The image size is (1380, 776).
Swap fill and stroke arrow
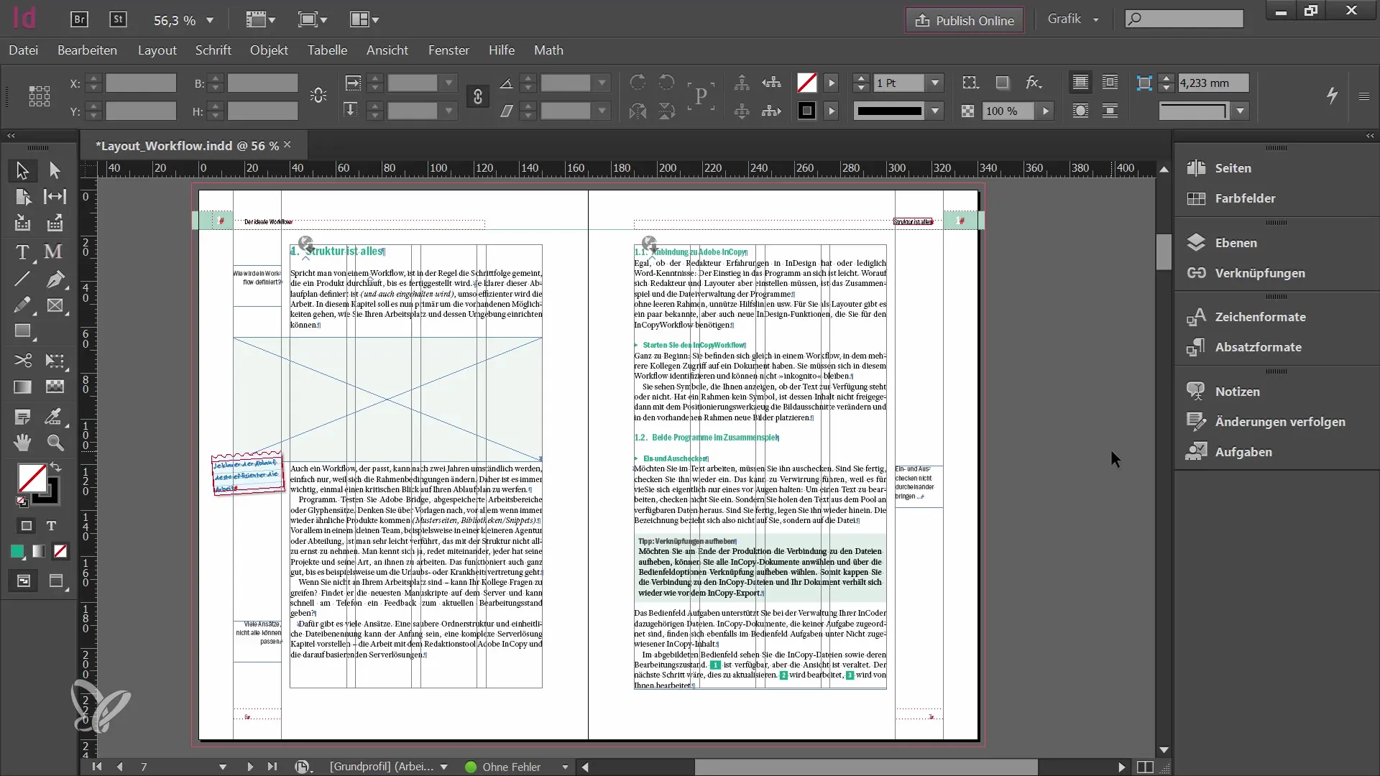point(55,466)
